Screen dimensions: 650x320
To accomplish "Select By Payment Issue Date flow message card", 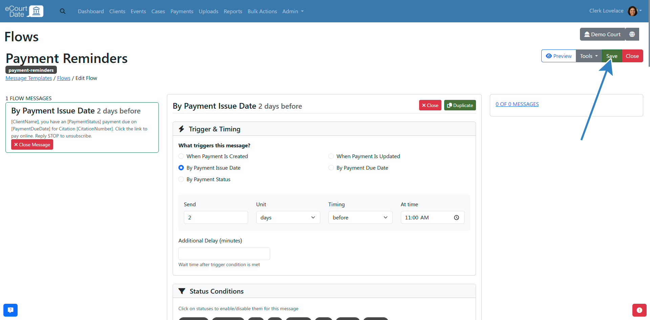I will pyautogui.click(x=82, y=127).
